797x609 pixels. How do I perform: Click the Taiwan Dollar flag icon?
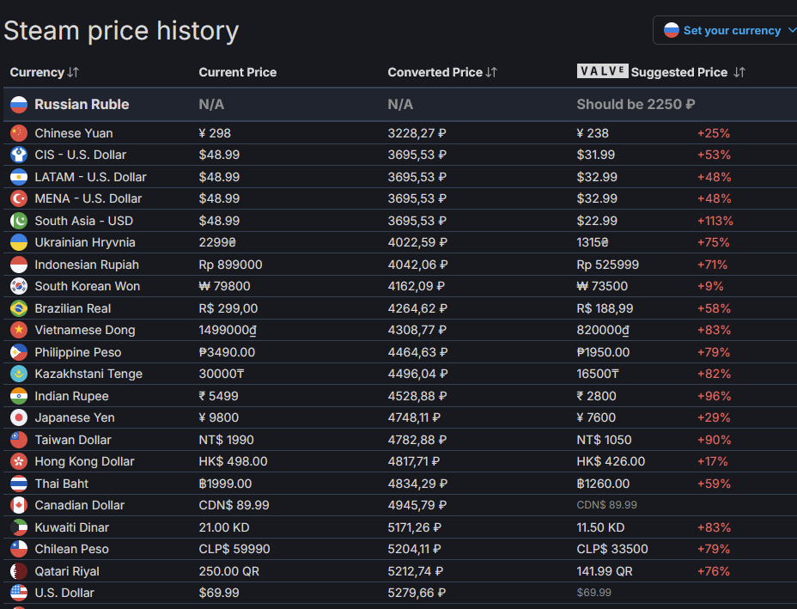19,439
